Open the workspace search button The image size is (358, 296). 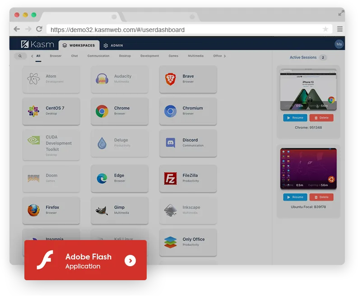tap(20, 56)
